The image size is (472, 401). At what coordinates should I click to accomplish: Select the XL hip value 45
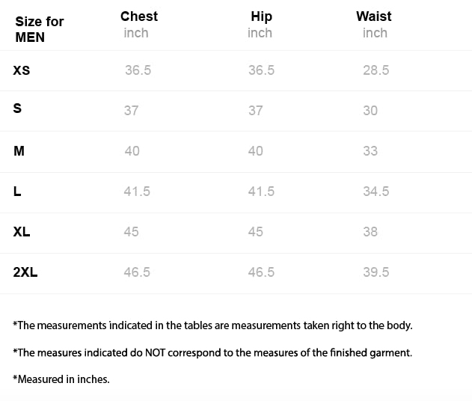pyautogui.click(x=256, y=232)
